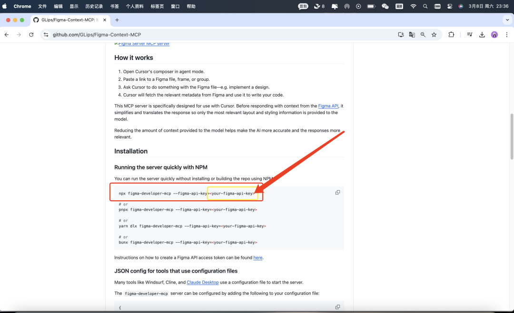
Task: Follow the Claude Desktop link
Action: tap(203, 282)
